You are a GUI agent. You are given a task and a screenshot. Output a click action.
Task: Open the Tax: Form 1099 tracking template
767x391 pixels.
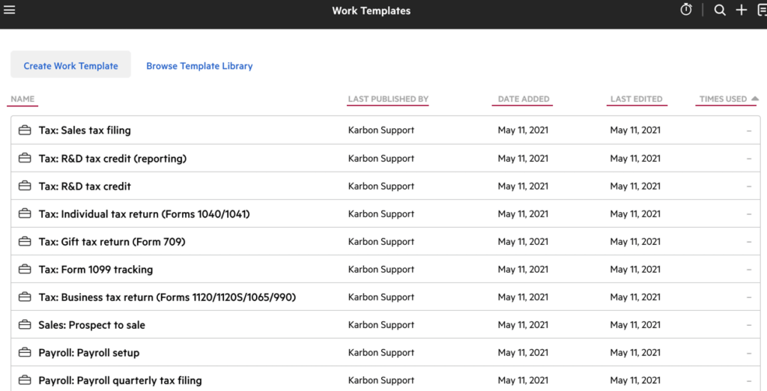coord(95,270)
